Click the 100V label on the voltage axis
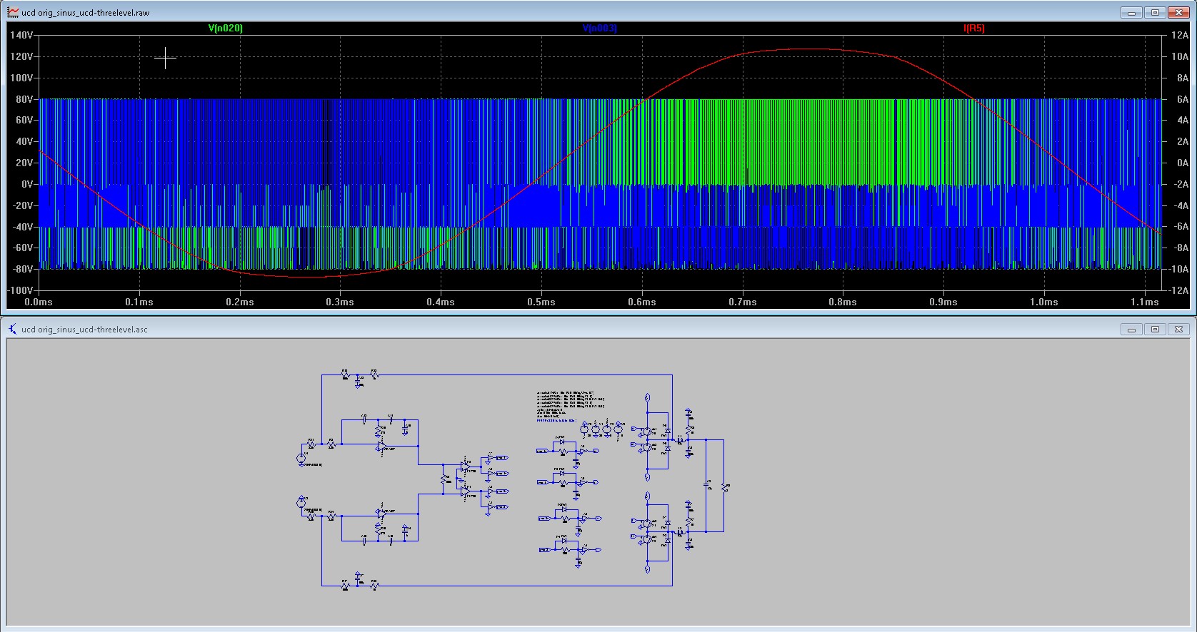 click(21, 78)
